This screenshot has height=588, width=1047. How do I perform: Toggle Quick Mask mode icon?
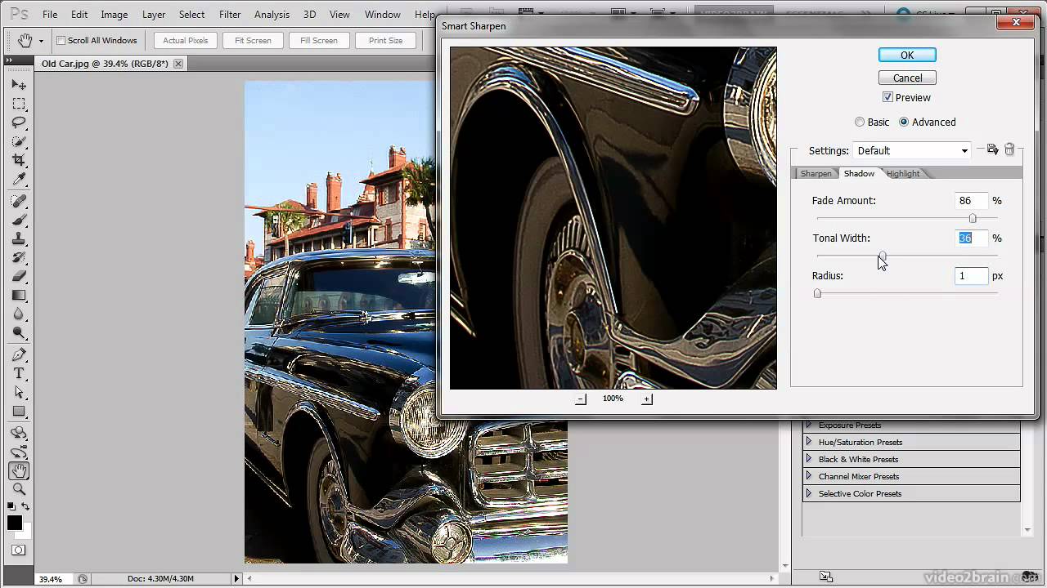tap(19, 550)
